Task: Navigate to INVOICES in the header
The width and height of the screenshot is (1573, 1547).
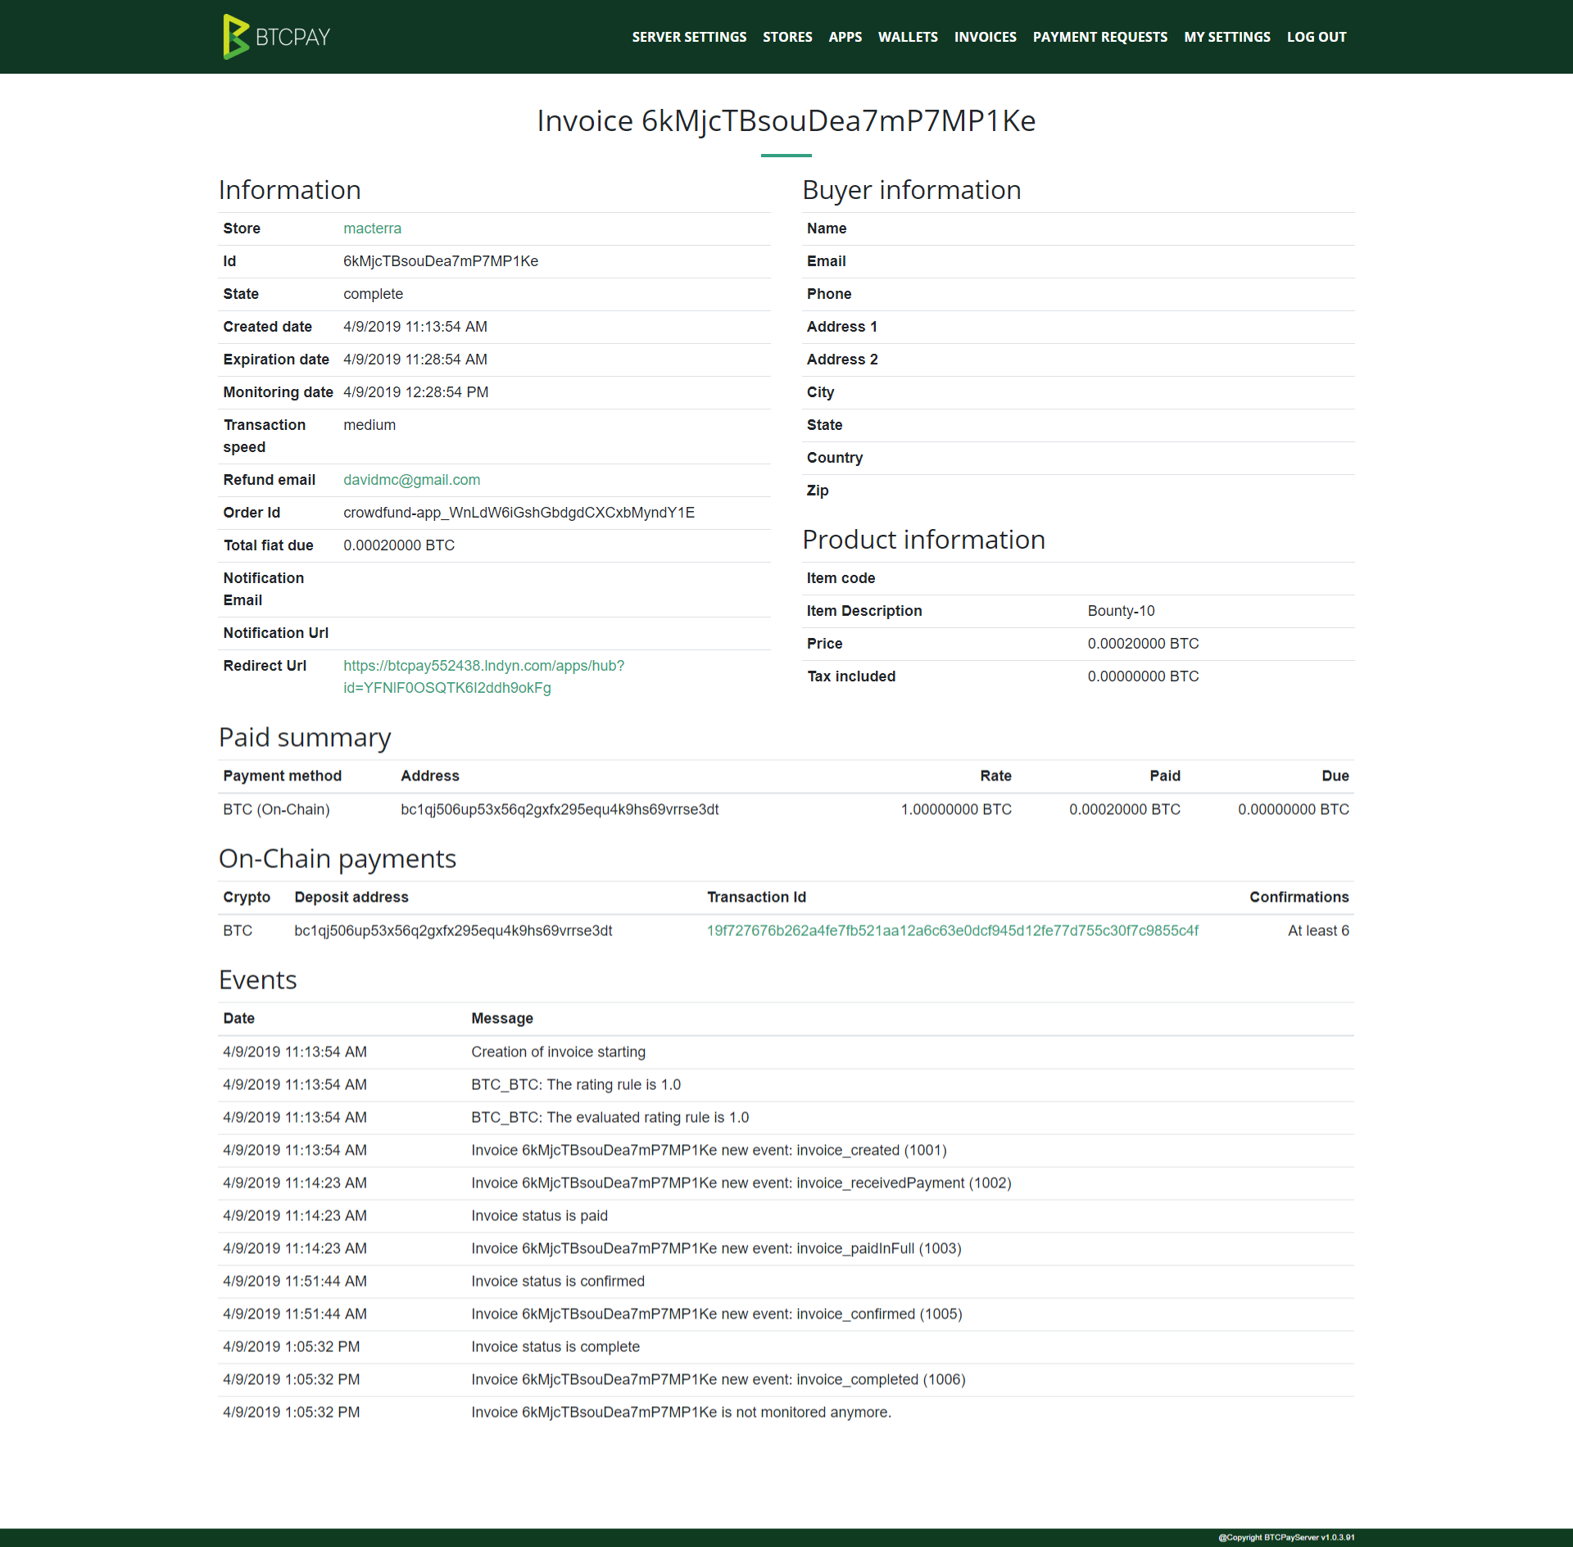Action: 985,37
